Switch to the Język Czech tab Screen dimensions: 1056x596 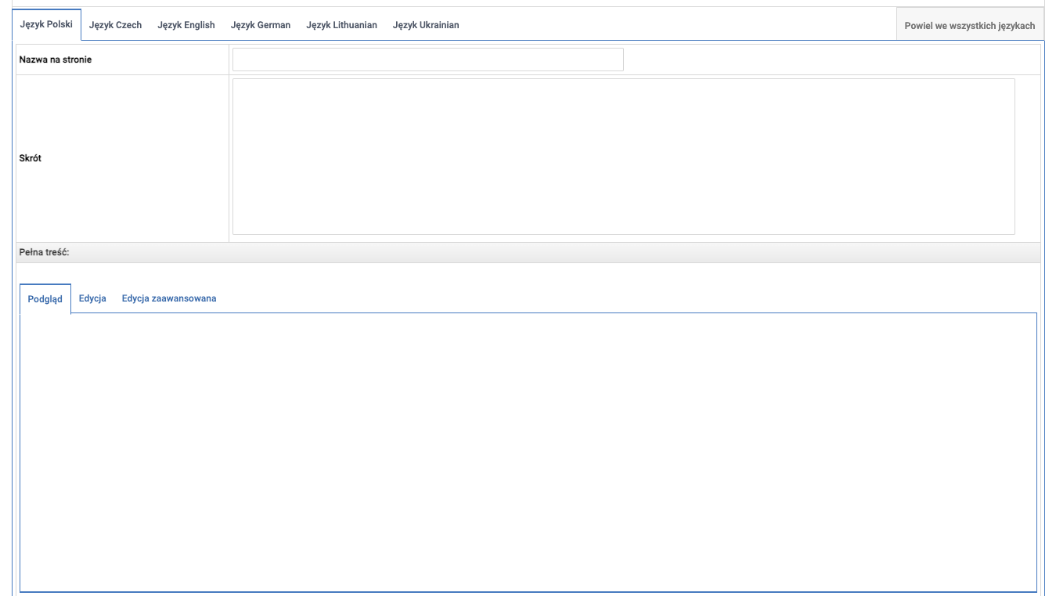pyautogui.click(x=114, y=24)
